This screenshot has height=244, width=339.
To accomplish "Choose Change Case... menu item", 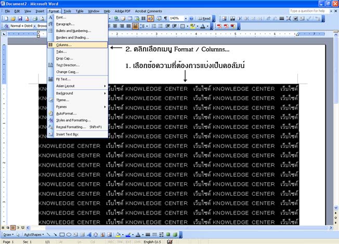I will pos(77,72).
